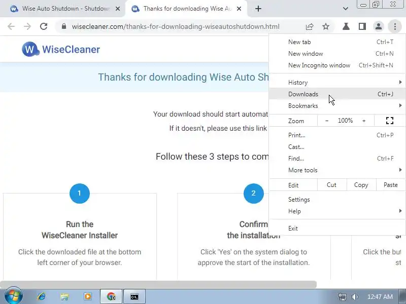The height and width of the screenshot is (304, 406).
Task: Reload the current page
Action: [x=44, y=26]
